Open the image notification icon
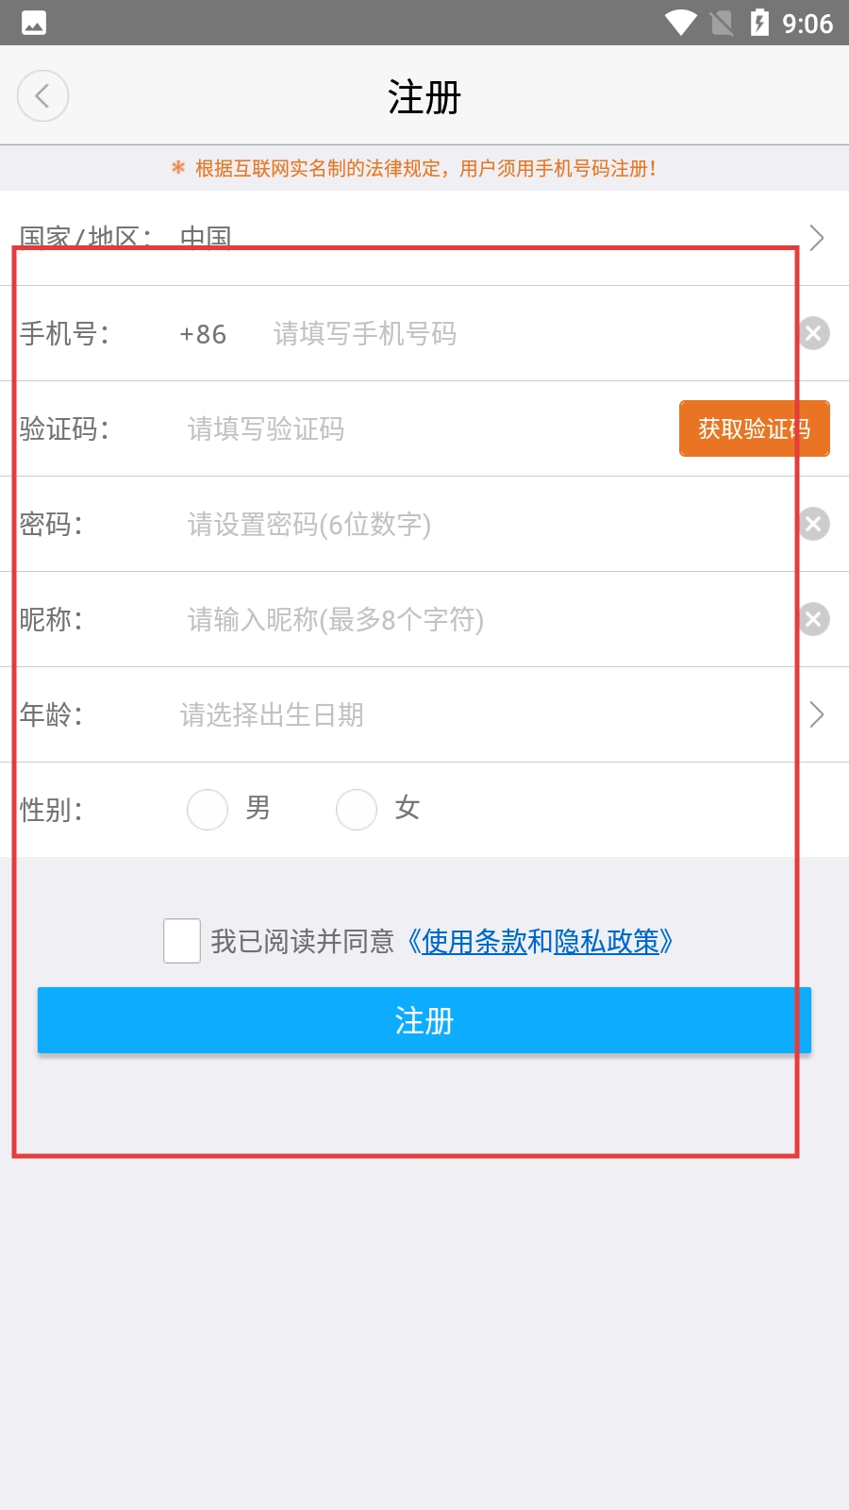The width and height of the screenshot is (849, 1510). [x=34, y=23]
